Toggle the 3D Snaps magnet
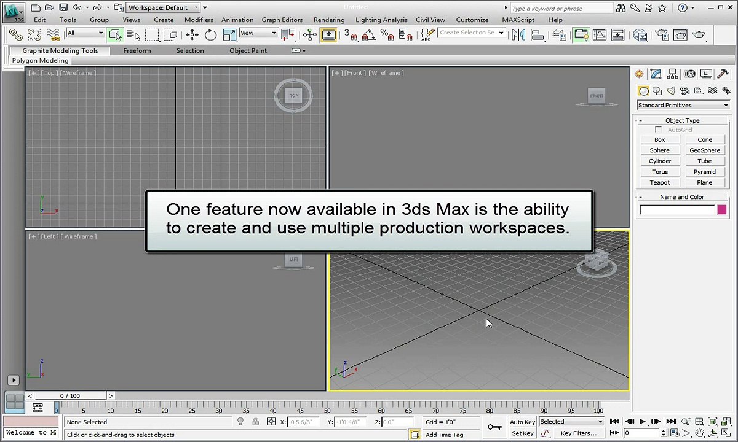This screenshot has width=738, height=442. tap(351, 35)
